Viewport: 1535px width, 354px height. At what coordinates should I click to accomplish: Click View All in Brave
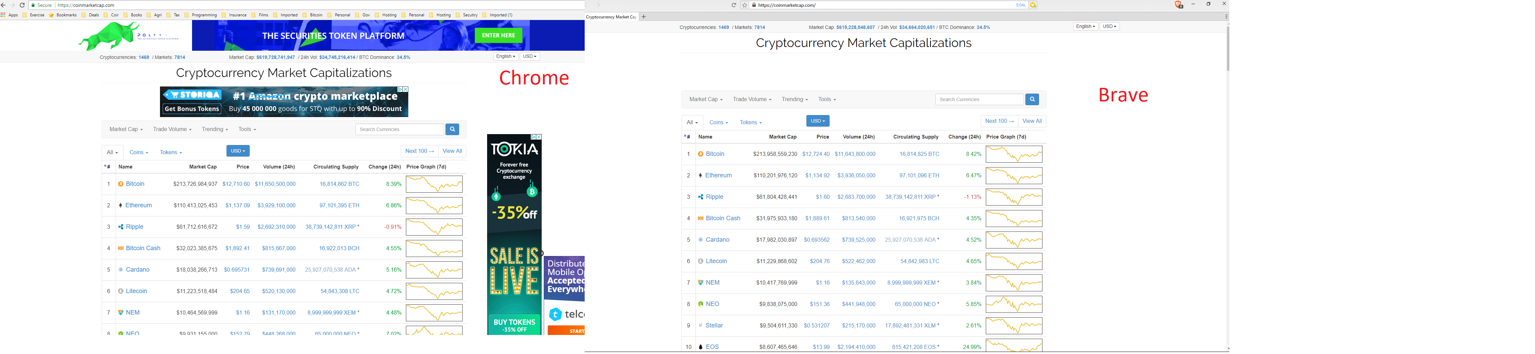coord(1032,122)
